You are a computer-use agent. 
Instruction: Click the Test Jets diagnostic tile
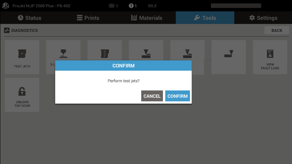click(22, 57)
